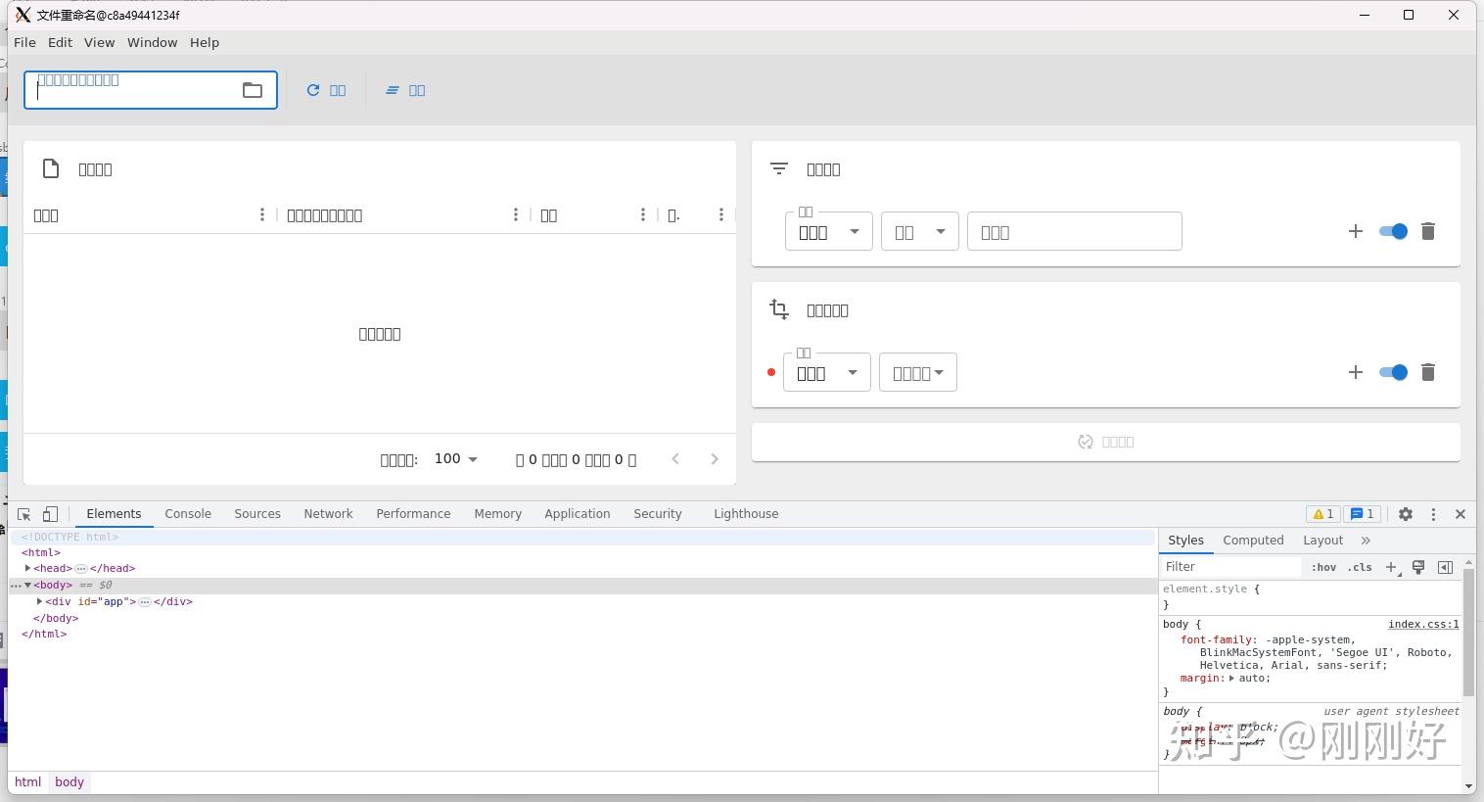Expand the head element in the DOM tree
The image size is (1484, 802).
[x=27, y=568]
